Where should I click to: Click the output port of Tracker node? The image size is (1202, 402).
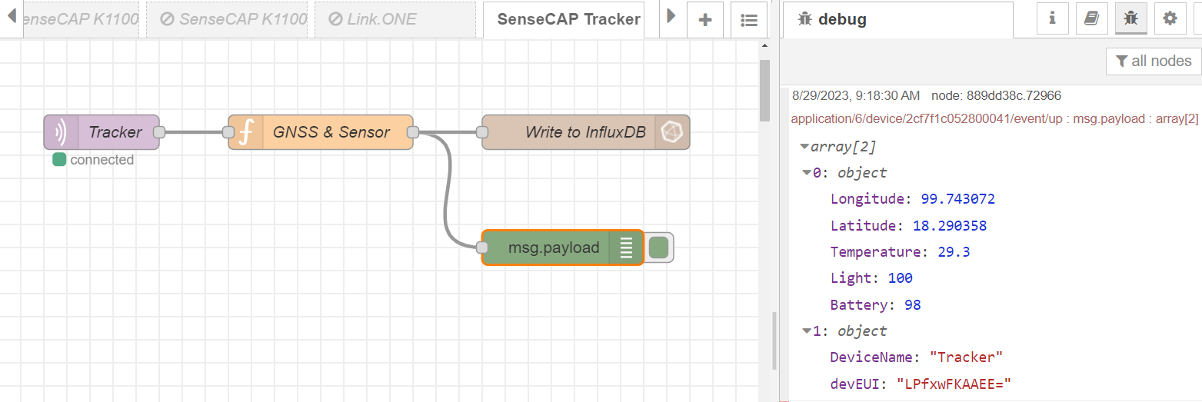[x=159, y=132]
